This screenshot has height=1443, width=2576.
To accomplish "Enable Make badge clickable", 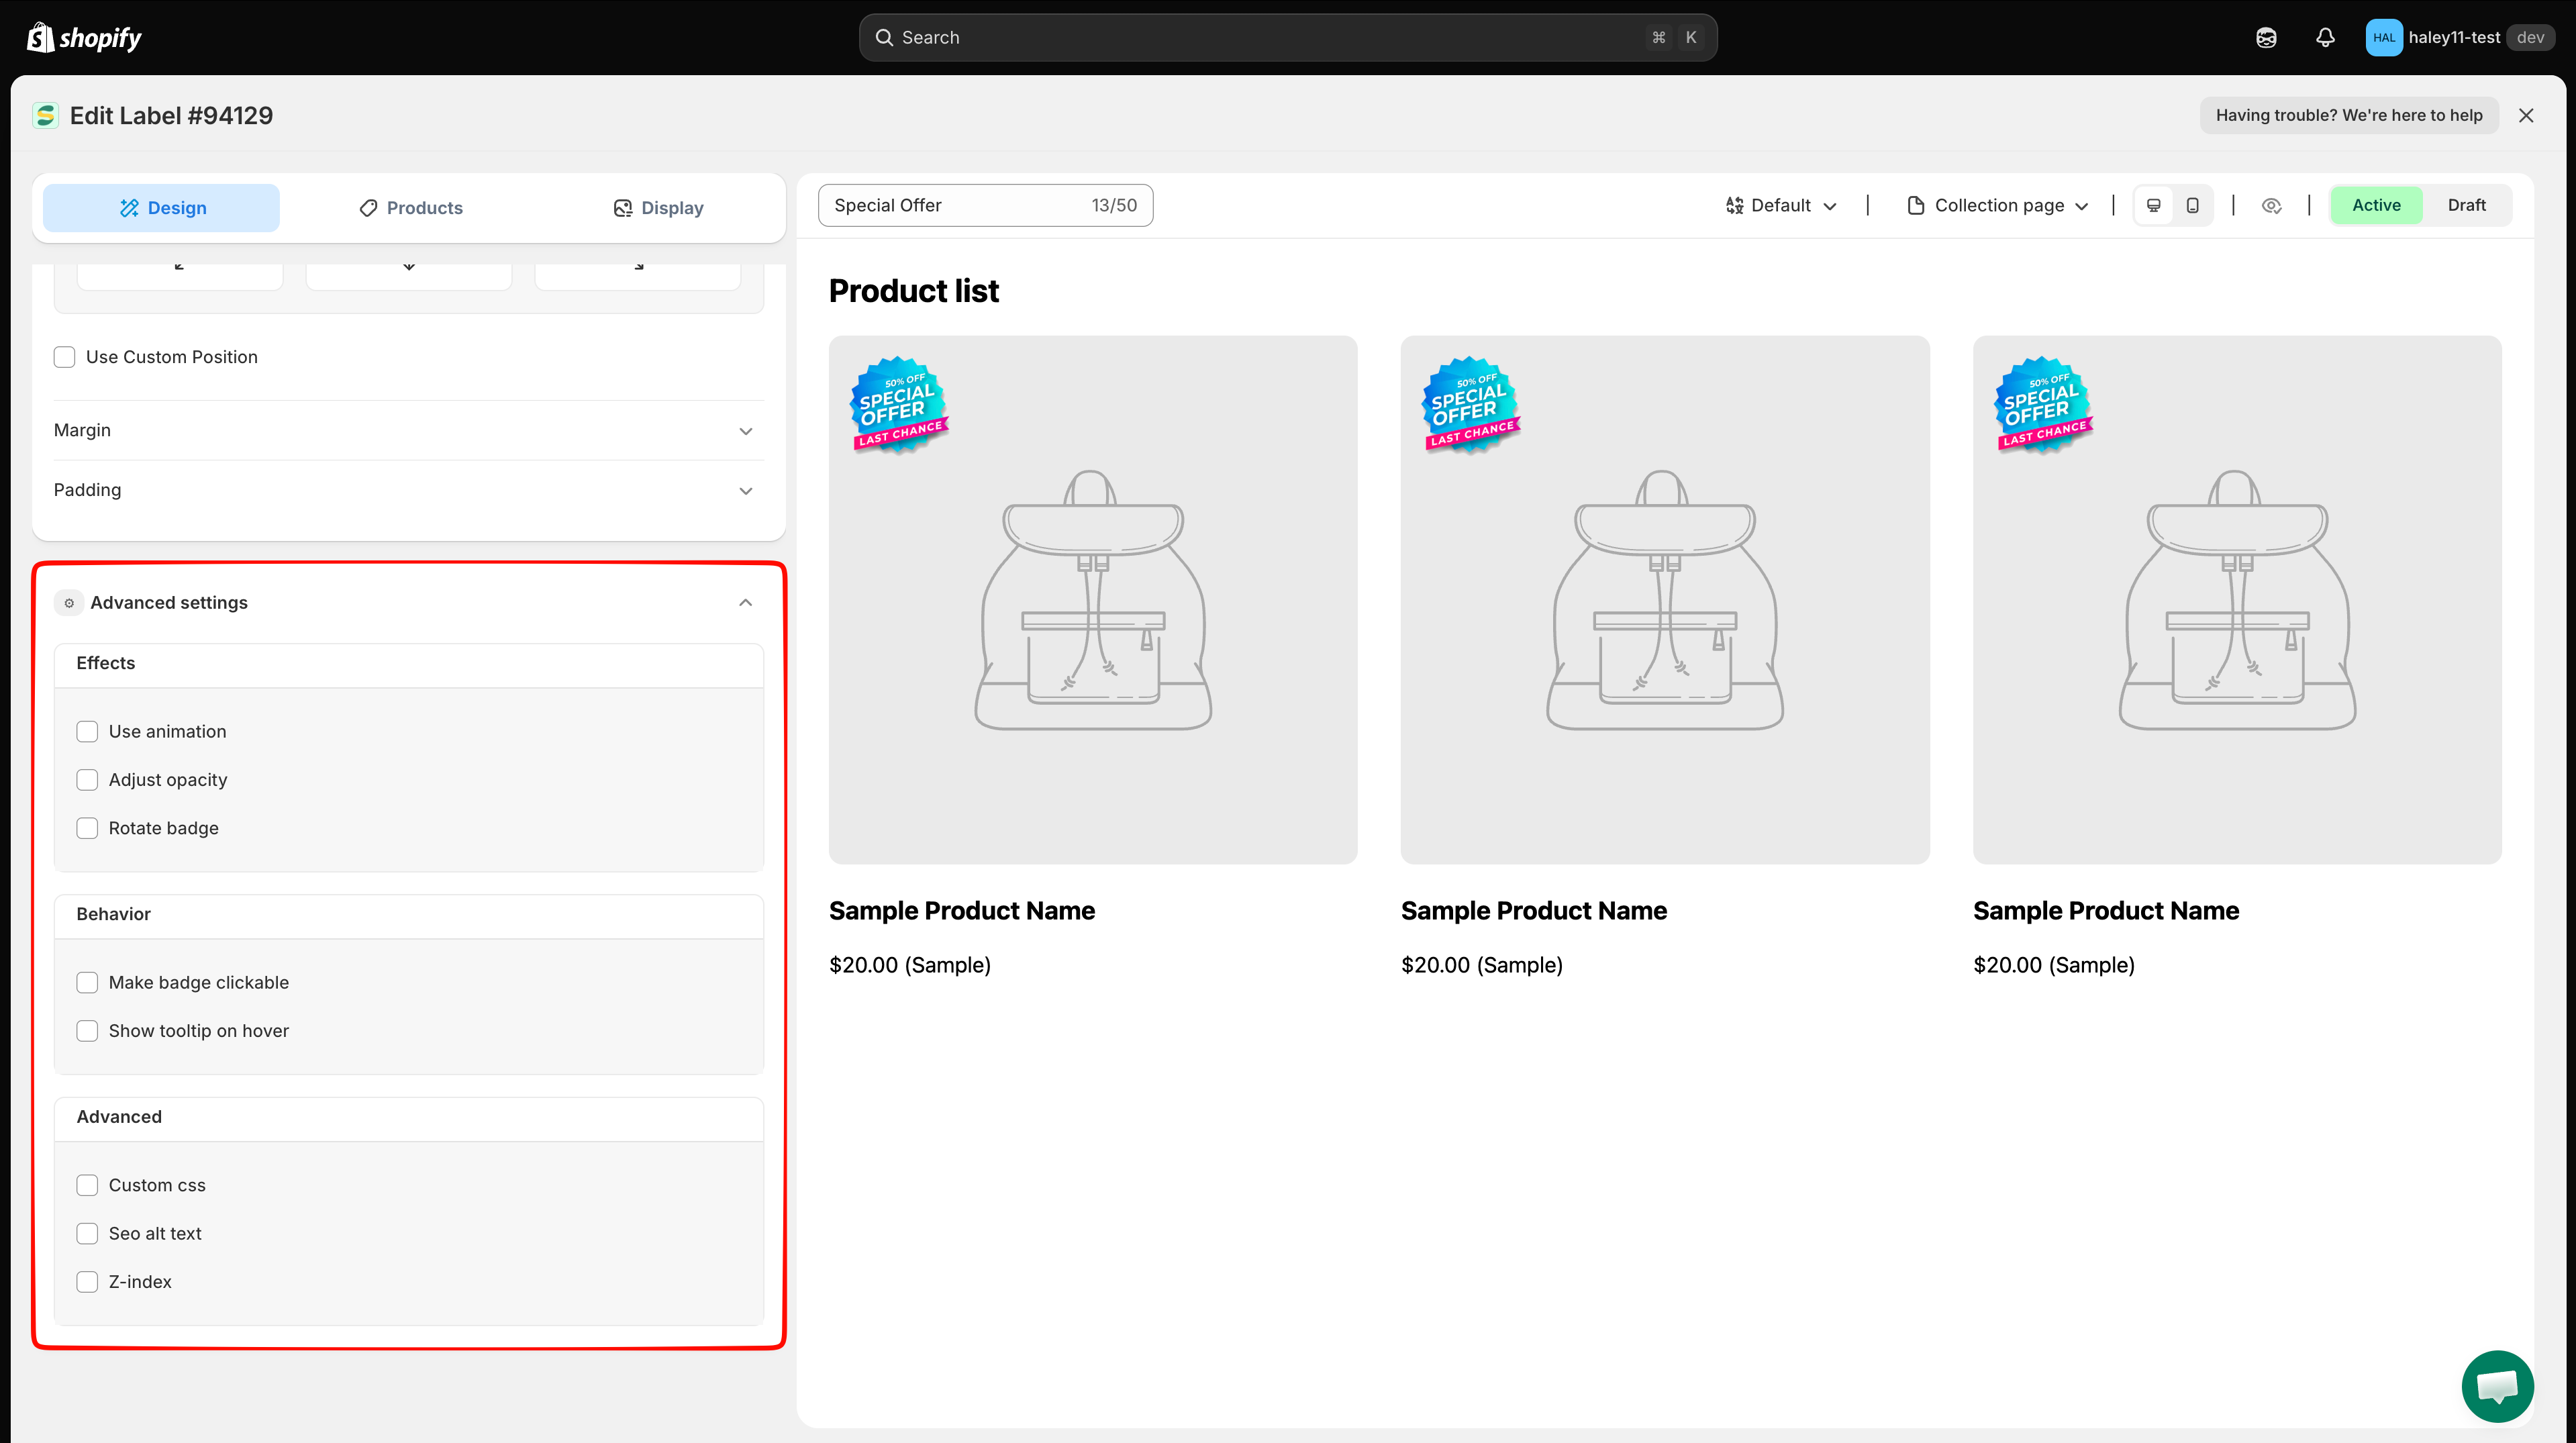I will coord(87,983).
